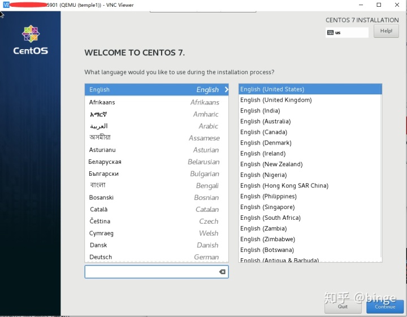
Task: Maximize the VNC Viewer window
Action: coord(379,5)
